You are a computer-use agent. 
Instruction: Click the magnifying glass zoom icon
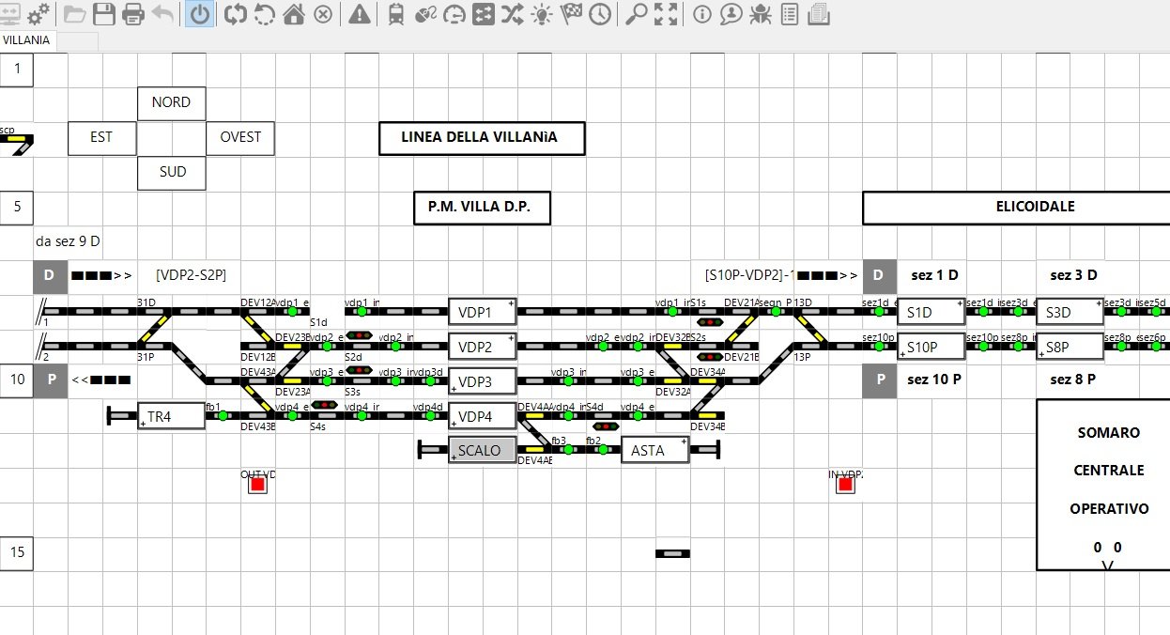[x=637, y=14]
